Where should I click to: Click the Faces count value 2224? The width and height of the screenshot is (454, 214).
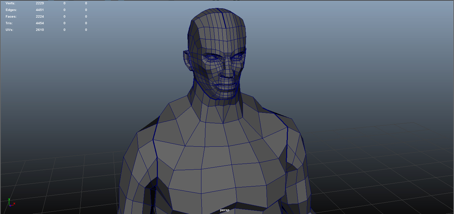click(40, 17)
